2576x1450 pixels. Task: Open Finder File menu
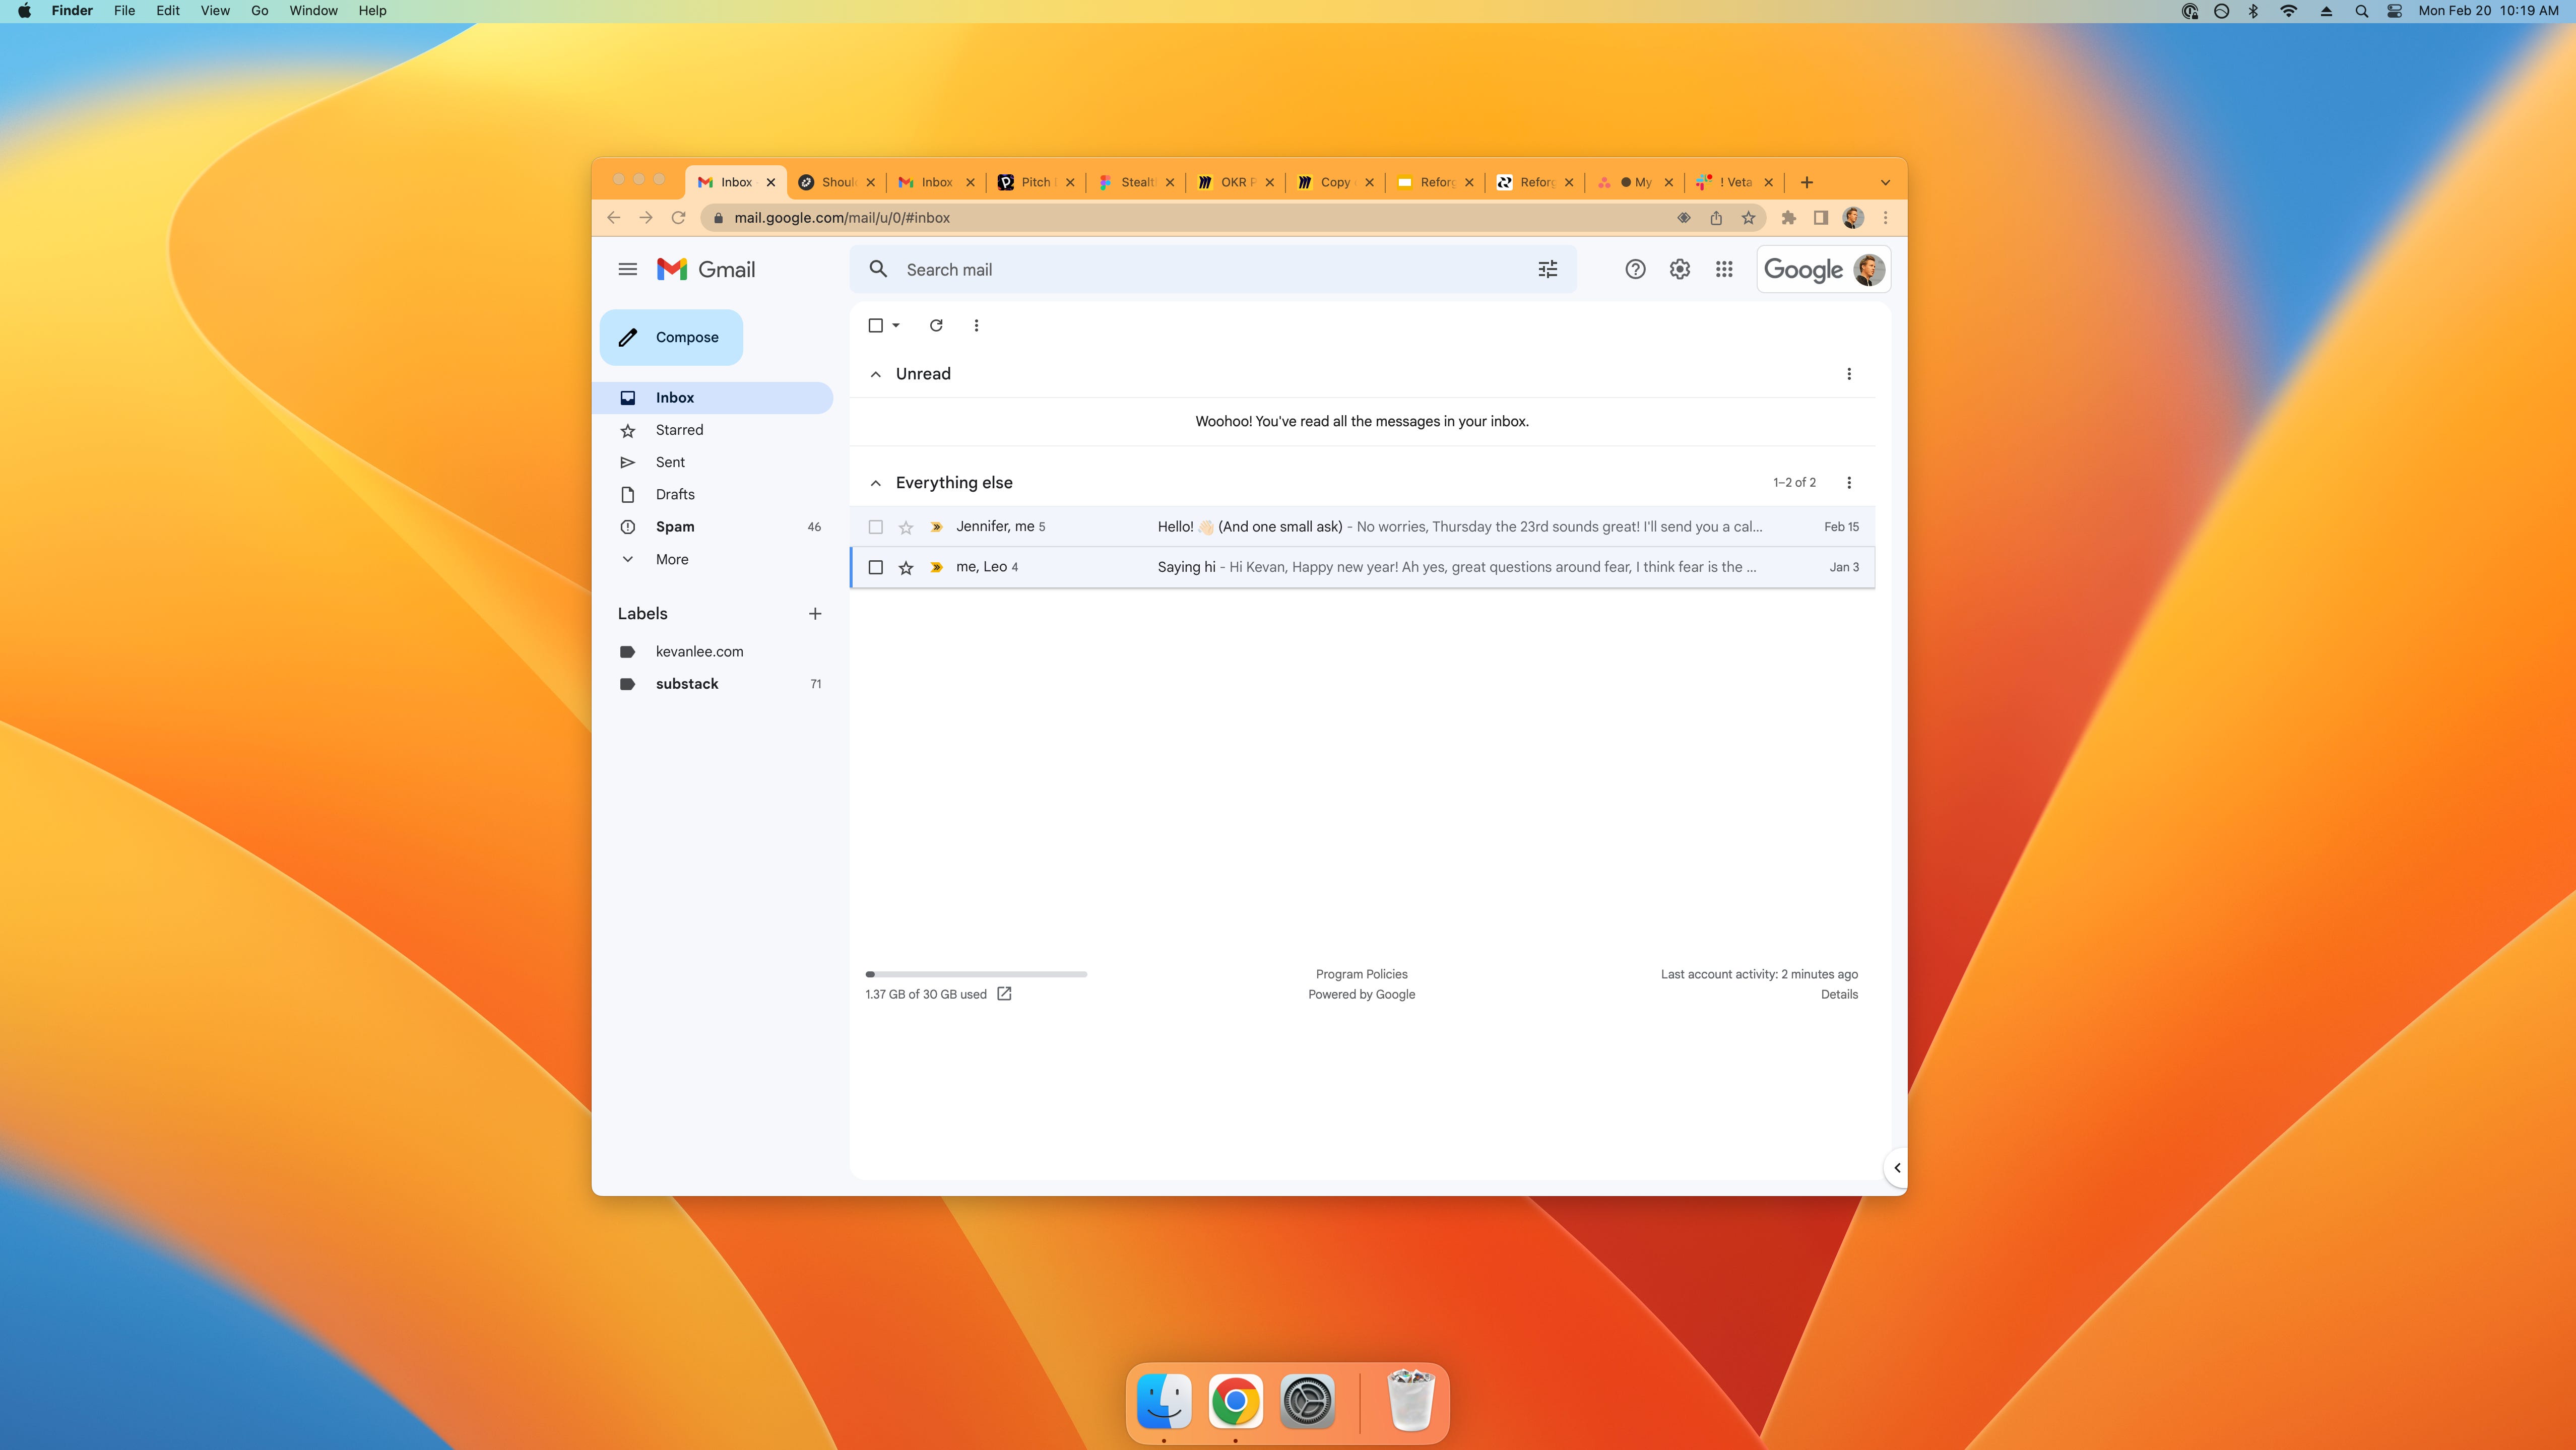pos(124,10)
